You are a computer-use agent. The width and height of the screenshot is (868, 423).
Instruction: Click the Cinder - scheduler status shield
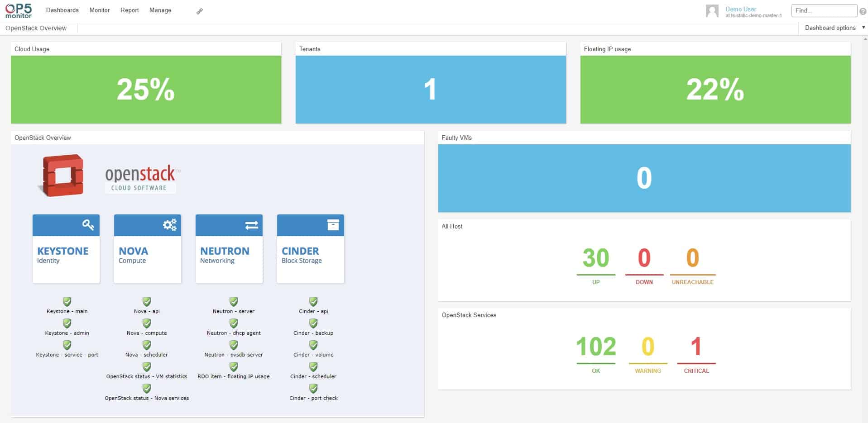coord(313,366)
